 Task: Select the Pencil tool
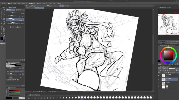[x=4, y=19]
